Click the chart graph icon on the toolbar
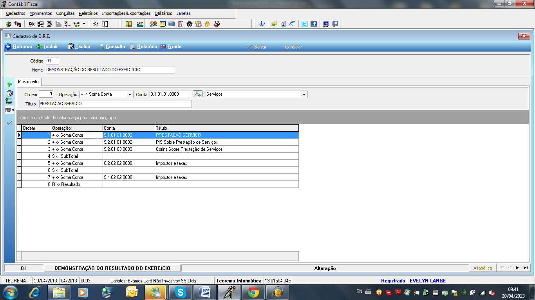The width and height of the screenshot is (535, 300). pos(140,24)
